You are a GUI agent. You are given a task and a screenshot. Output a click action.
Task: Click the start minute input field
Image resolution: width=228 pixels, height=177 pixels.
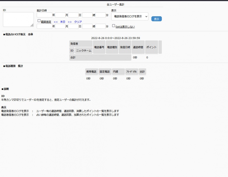point(100,15)
